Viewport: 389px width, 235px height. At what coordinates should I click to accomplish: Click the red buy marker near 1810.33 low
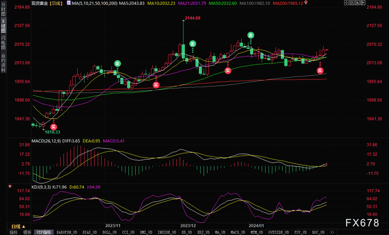pyautogui.click(x=53, y=127)
